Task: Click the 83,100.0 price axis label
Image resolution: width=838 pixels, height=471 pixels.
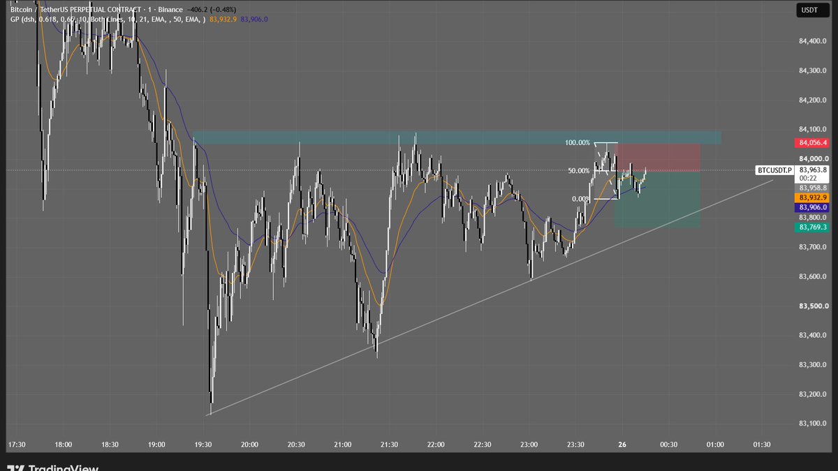Action: [812, 424]
